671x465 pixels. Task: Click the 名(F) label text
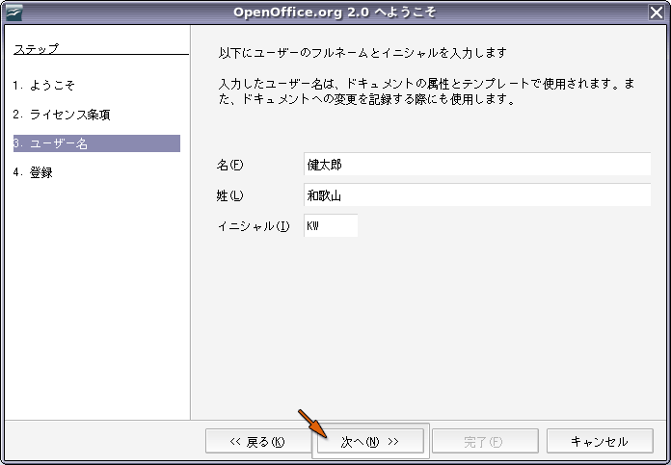click(229, 165)
